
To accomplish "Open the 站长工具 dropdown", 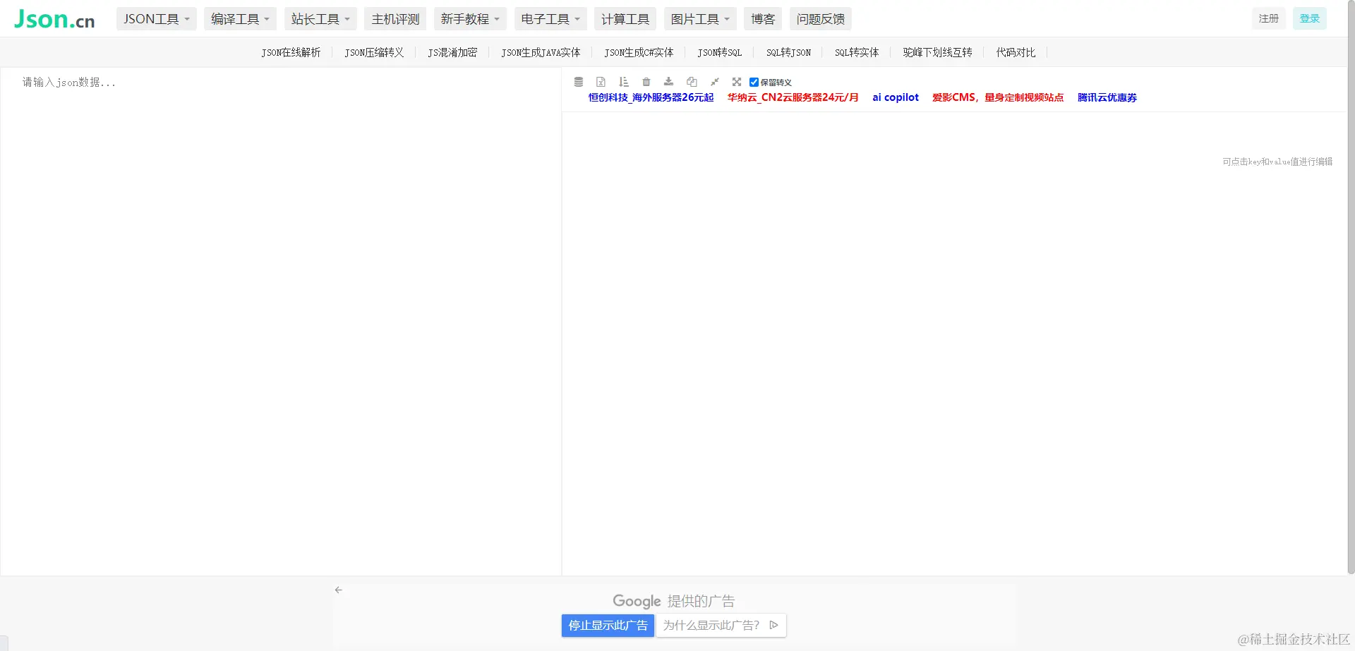I will (320, 19).
